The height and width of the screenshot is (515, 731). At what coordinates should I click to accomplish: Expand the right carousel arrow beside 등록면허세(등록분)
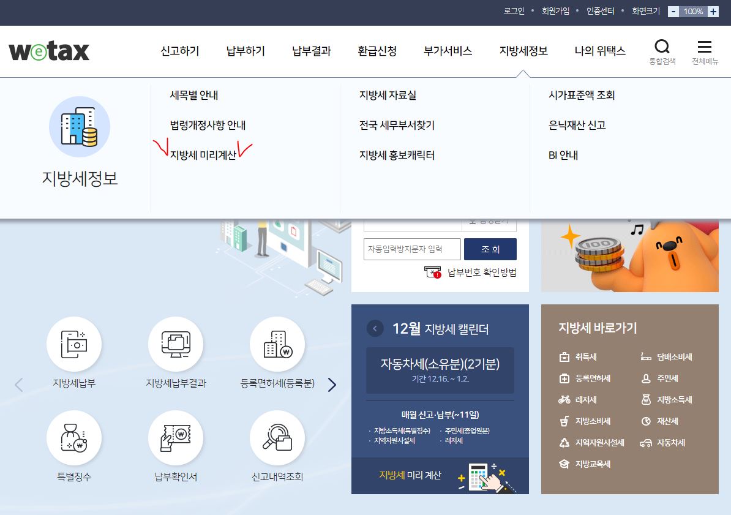tap(332, 385)
